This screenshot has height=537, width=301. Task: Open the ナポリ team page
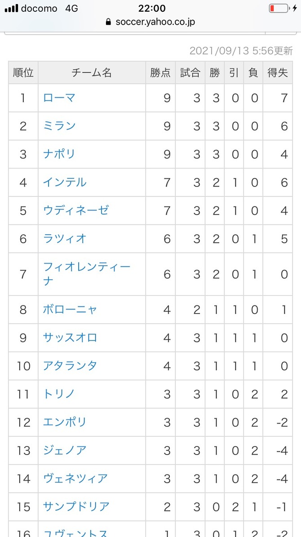point(59,154)
